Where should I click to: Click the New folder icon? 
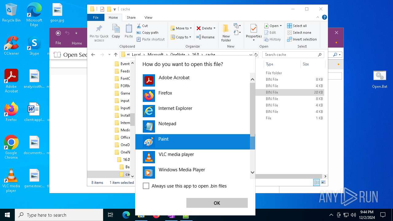(x=226, y=33)
